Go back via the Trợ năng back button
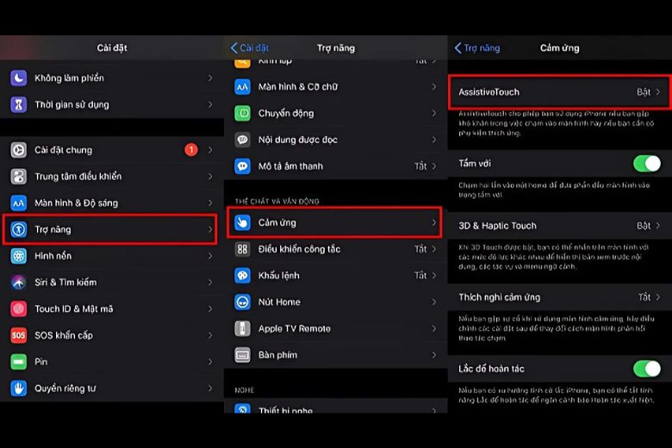Viewport: 672px width, 448px height. [x=477, y=48]
